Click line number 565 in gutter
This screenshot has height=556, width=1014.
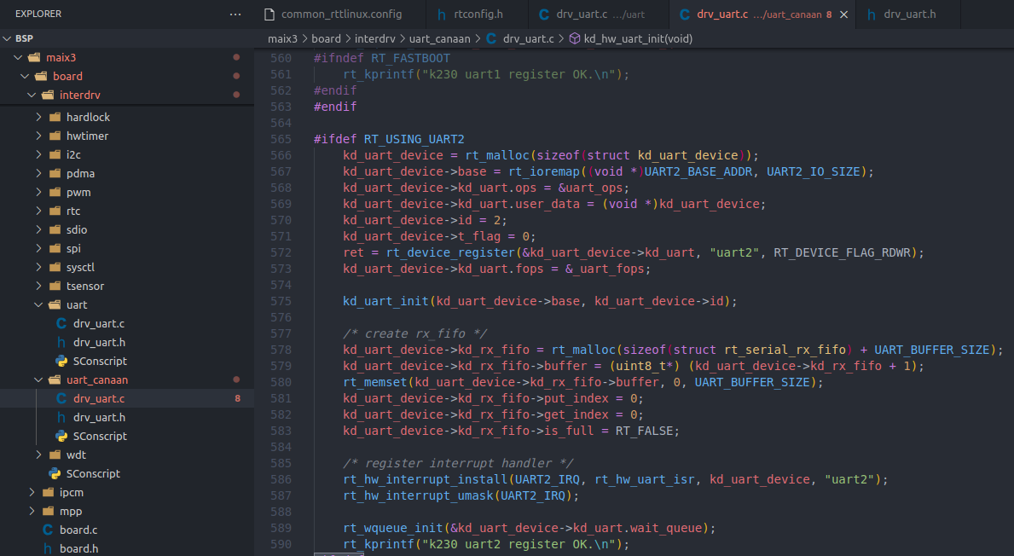coord(281,139)
